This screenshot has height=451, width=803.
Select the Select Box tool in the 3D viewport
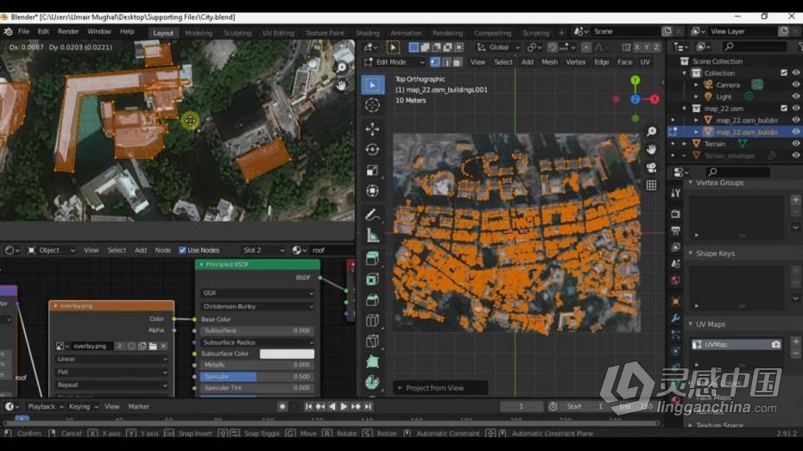coord(373,85)
